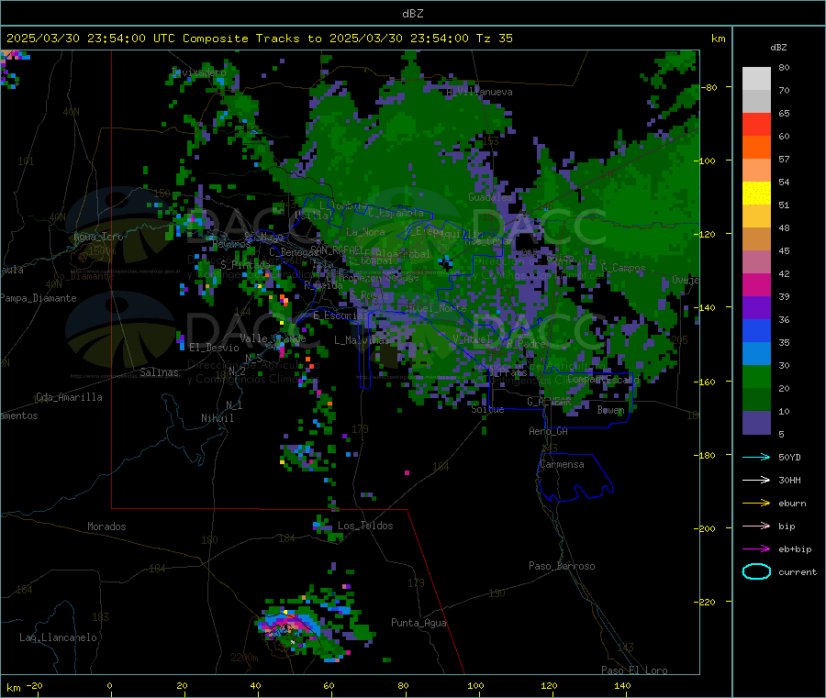This screenshot has height=698, width=826.
Task: Click the magenta eb+bip arrow in legend
Action: point(756,549)
